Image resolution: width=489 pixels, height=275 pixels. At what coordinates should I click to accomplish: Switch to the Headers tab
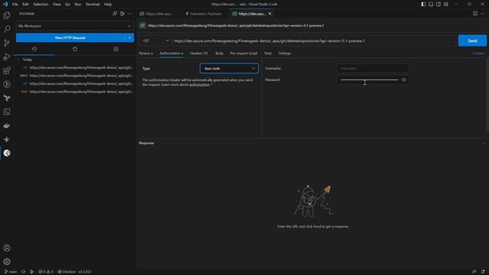pos(199,53)
